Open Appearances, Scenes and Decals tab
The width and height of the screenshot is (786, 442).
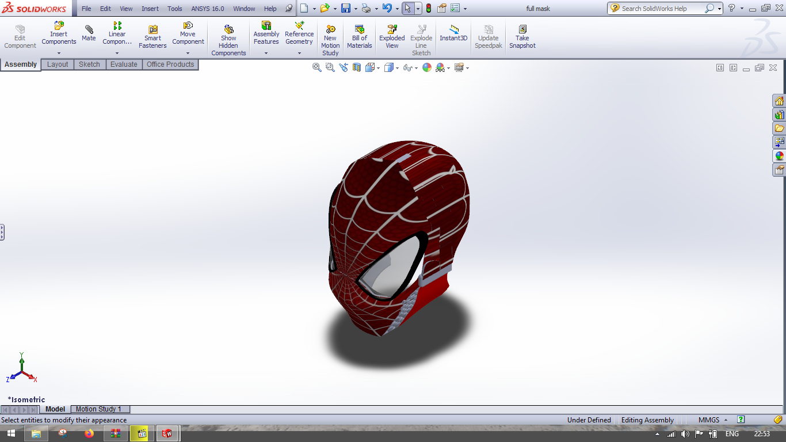779,156
